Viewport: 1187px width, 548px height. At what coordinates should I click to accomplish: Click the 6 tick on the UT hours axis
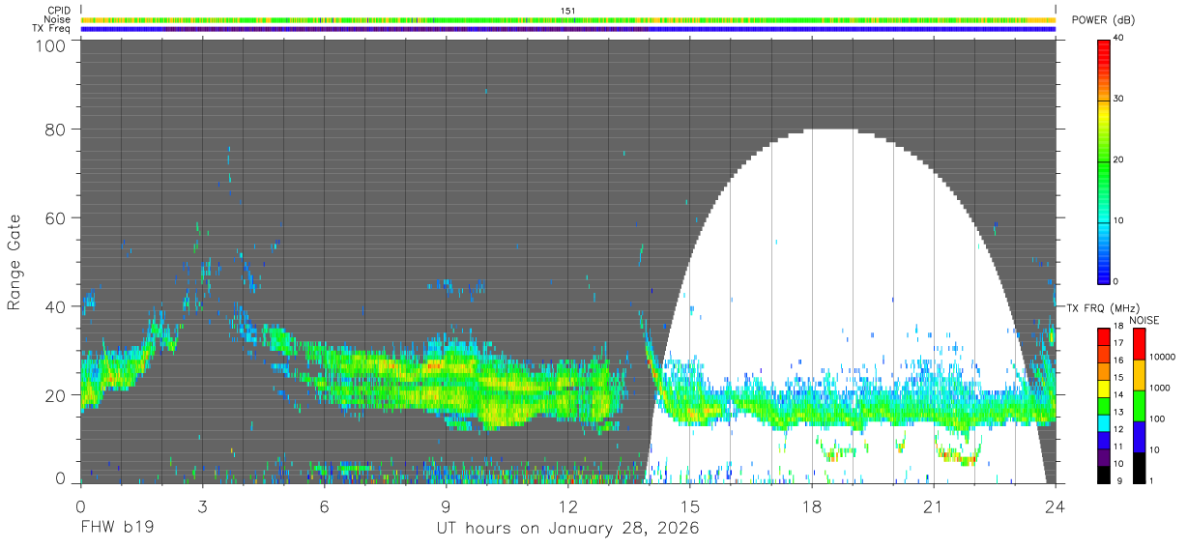point(324,505)
